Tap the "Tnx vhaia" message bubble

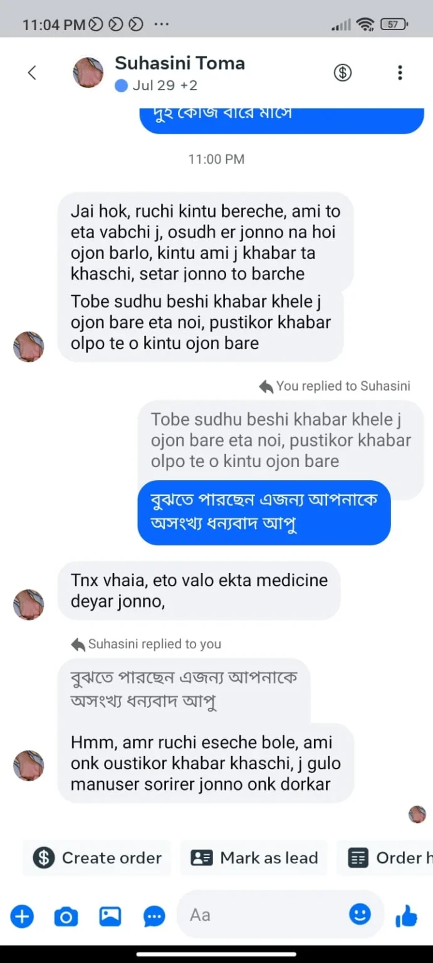click(x=199, y=591)
